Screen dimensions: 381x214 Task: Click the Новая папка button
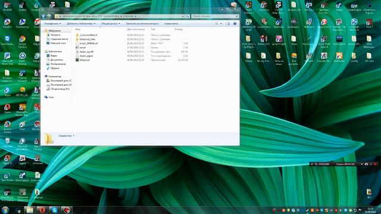(171, 24)
